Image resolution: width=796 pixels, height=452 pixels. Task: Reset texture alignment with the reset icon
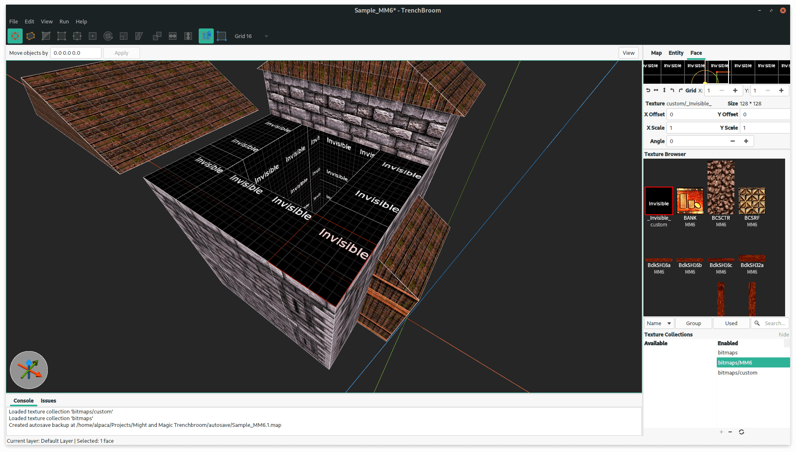coord(648,90)
